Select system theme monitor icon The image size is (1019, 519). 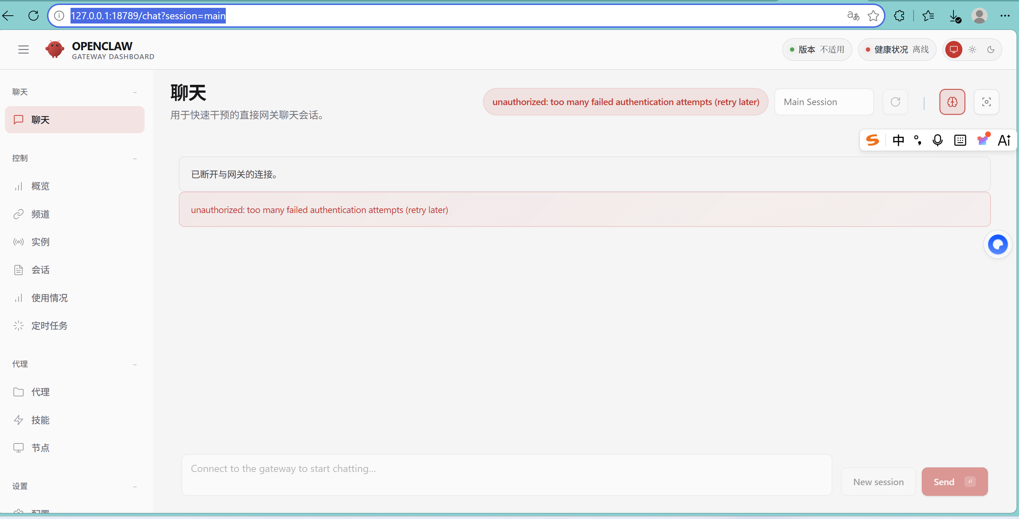click(954, 50)
